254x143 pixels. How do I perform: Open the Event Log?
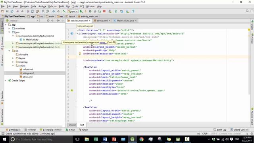pos(220,130)
